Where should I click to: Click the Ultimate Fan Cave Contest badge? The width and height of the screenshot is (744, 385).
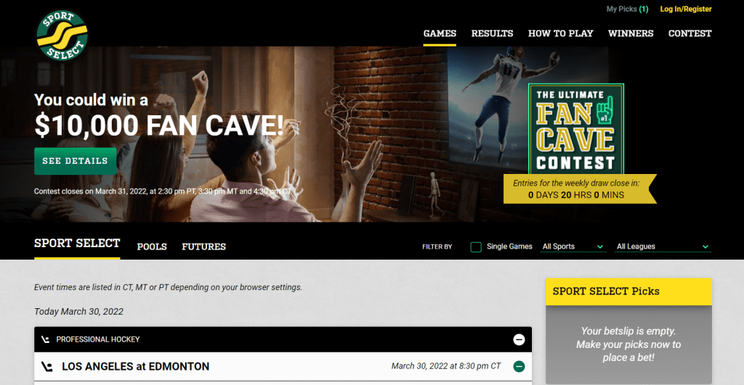pos(576,129)
